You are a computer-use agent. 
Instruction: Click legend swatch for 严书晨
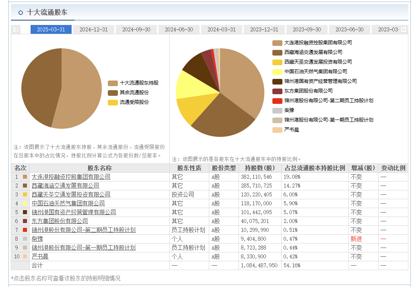[x=277, y=130]
